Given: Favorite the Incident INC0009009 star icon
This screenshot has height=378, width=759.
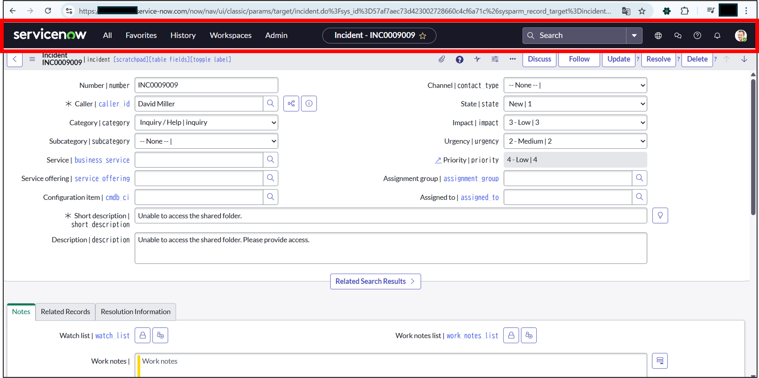Looking at the screenshot, I should tap(423, 36).
